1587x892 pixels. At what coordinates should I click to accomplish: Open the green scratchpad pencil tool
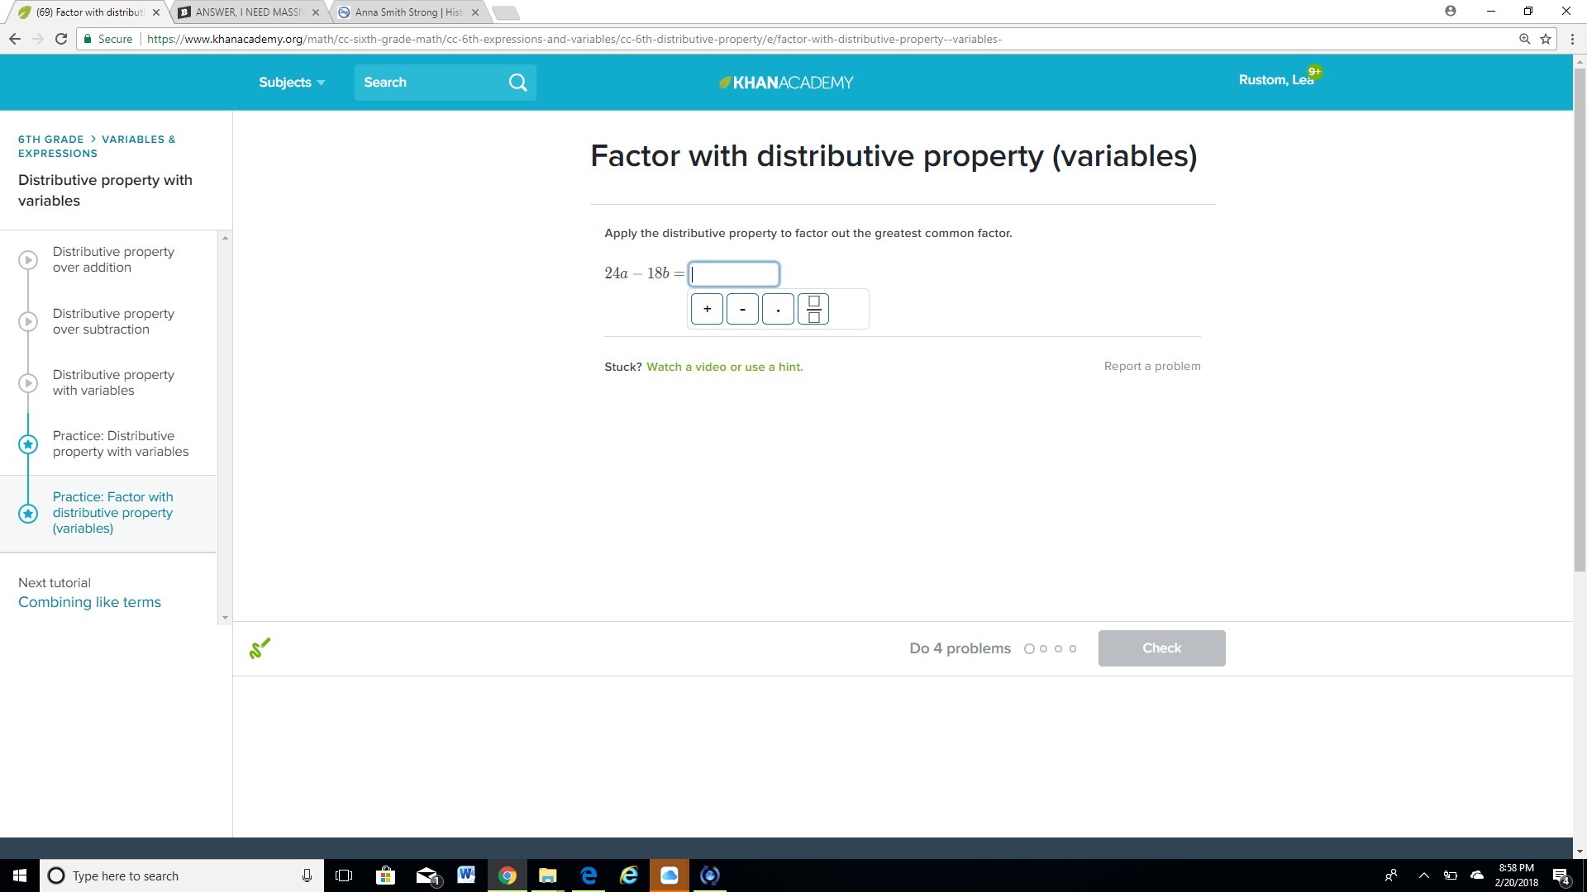click(260, 648)
